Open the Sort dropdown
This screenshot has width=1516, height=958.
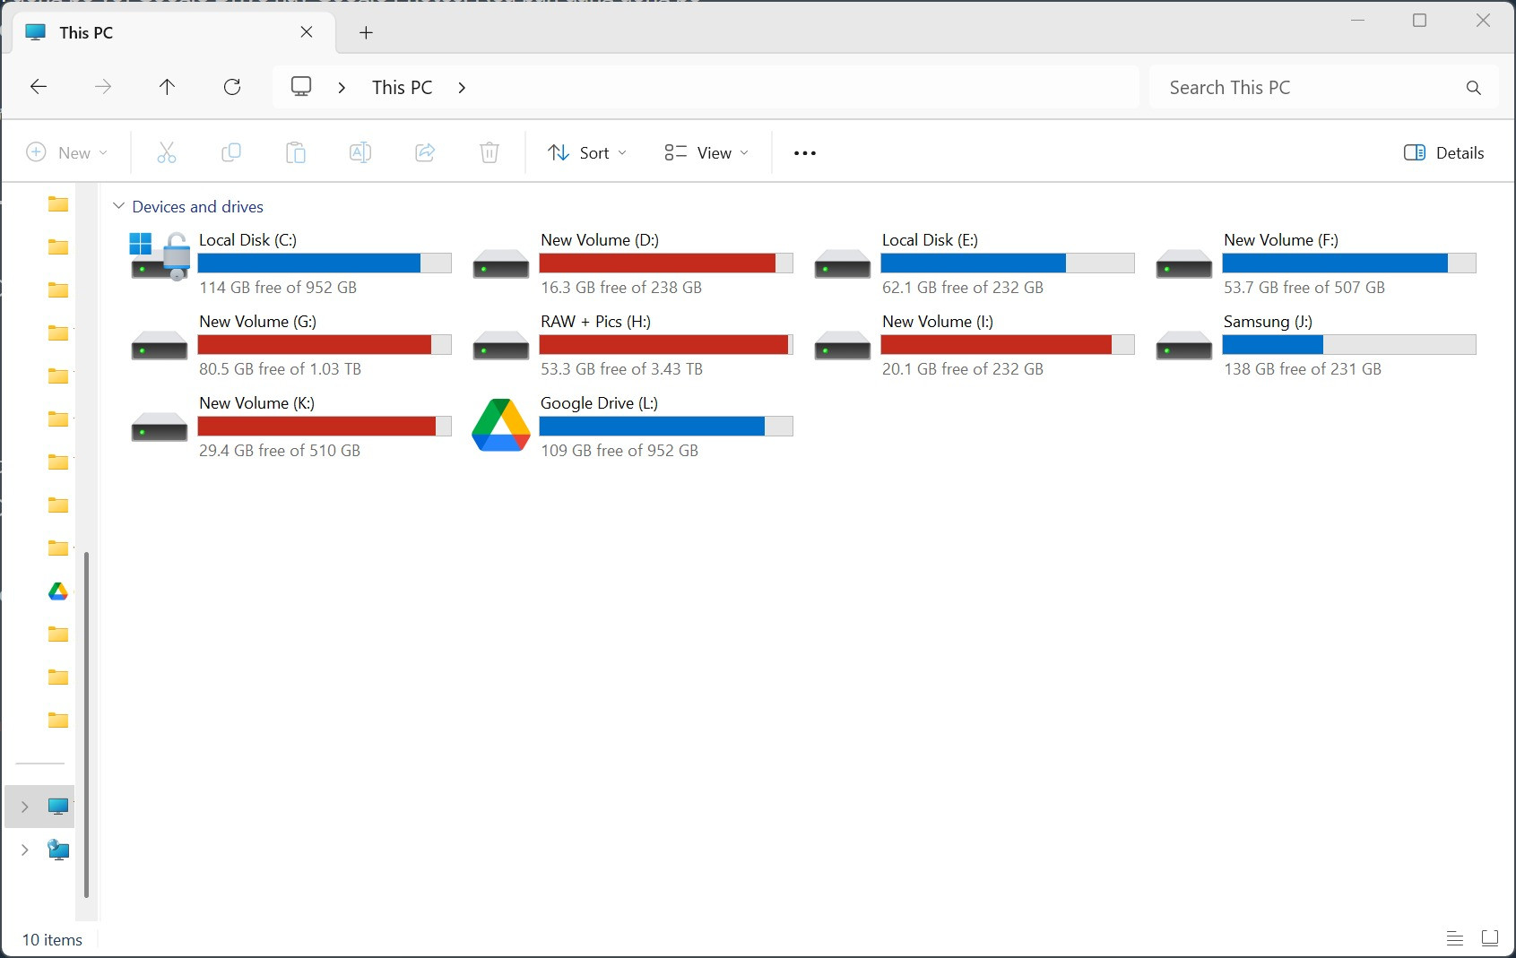click(586, 152)
